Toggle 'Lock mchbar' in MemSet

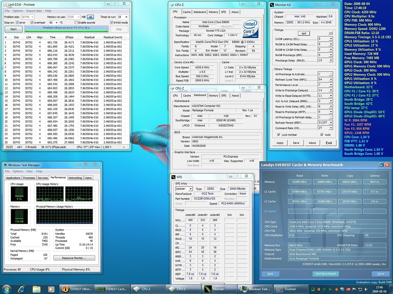click(279, 135)
